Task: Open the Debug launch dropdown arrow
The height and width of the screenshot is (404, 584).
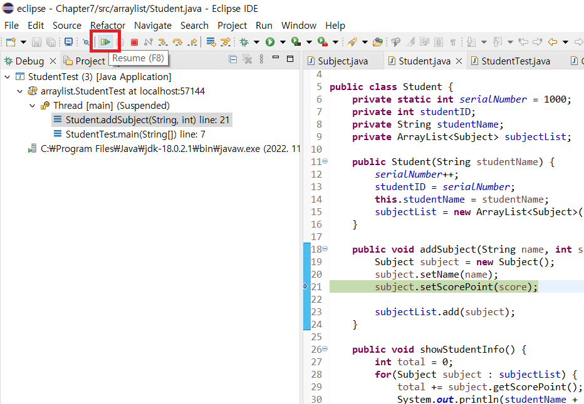Action: (256, 43)
